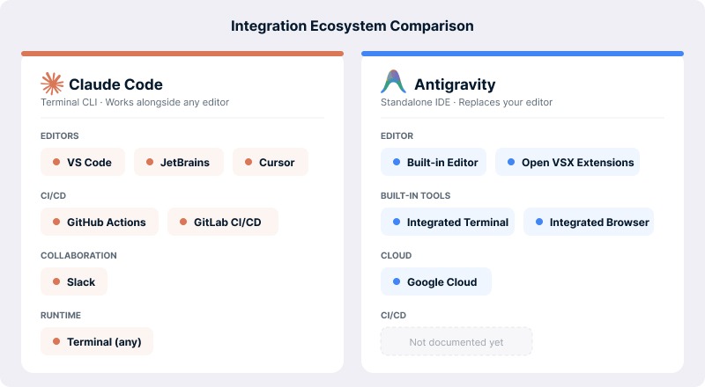Select the Cursor chip
This screenshot has height=387, width=705.
[x=271, y=162]
